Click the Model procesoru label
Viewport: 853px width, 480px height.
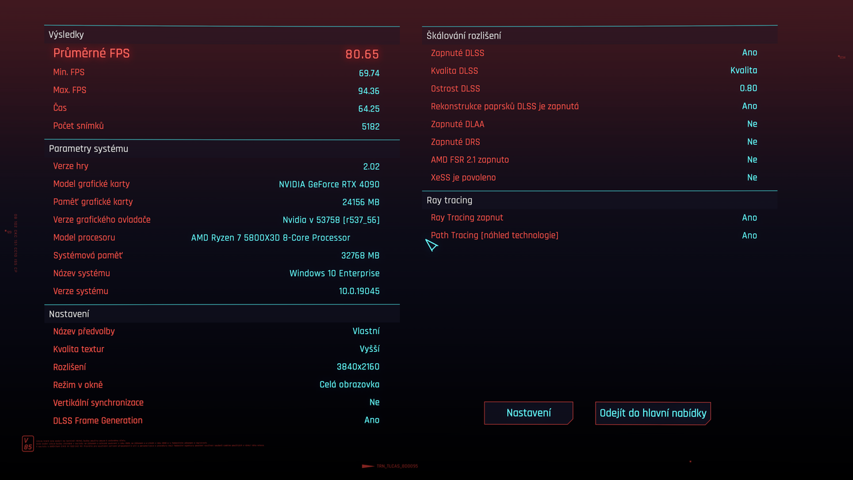pyautogui.click(x=84, y=238)
